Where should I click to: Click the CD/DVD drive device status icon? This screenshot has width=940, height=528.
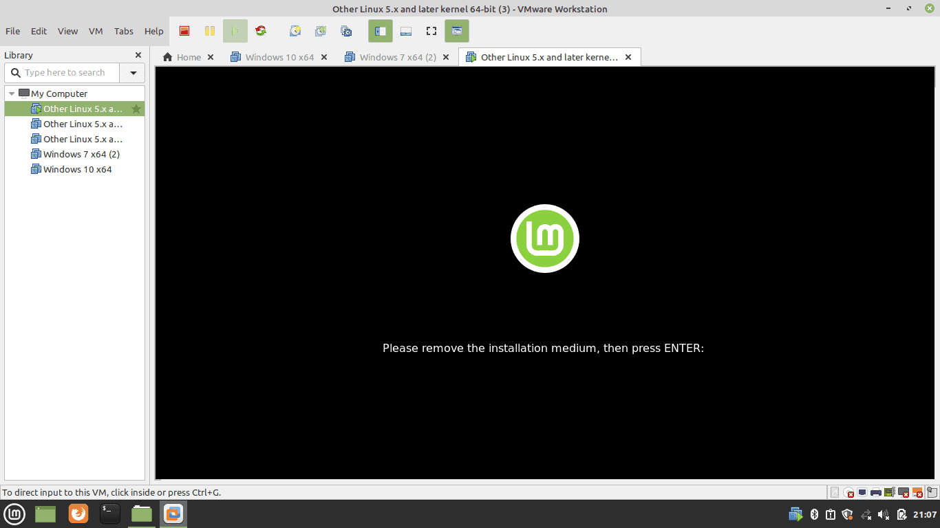tap(848, 492)
